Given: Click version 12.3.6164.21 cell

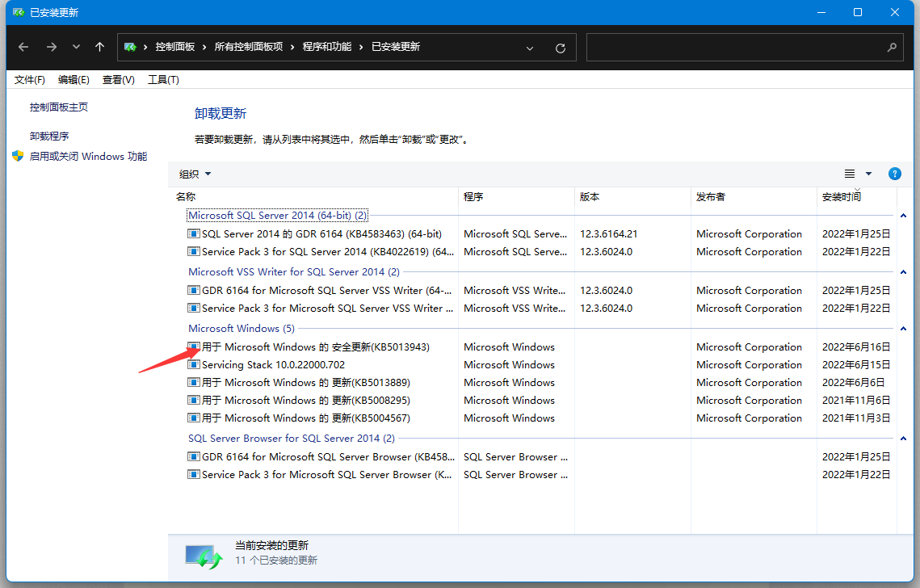Looking at the screenshot, I should (x=608, y=234).
